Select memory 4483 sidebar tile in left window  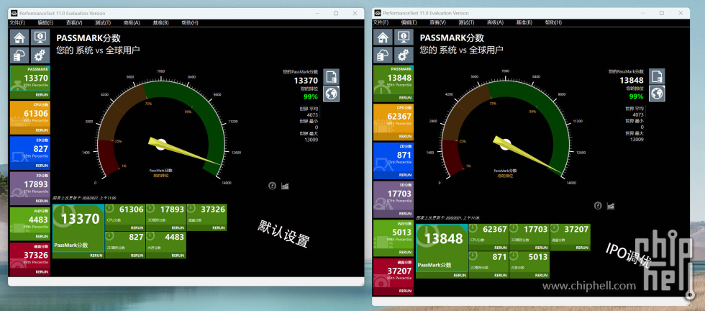30,223
